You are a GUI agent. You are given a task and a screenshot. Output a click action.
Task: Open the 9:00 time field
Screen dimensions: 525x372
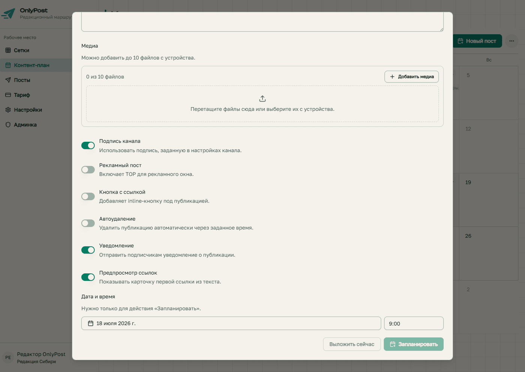click(x=414, y=323)
